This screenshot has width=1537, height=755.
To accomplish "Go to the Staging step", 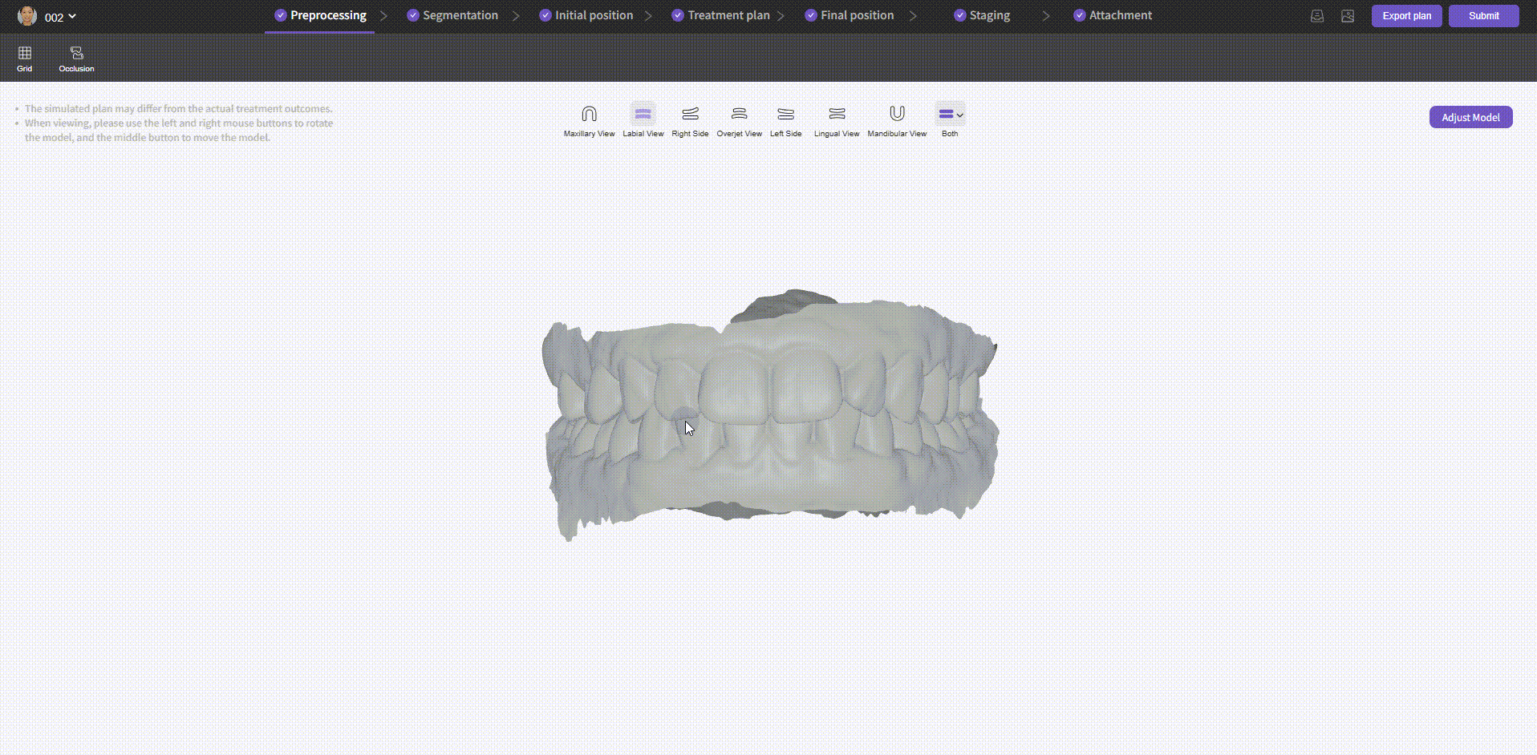I will 982,15.
